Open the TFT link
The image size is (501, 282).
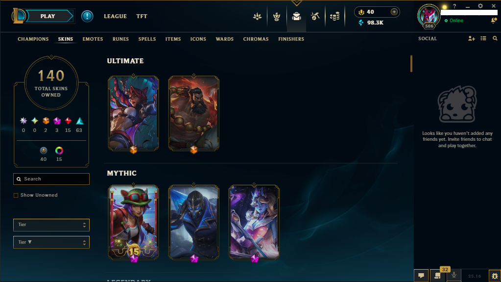click(142, 16)
